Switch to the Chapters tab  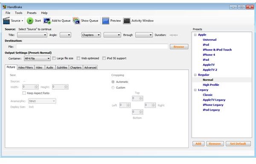76,68
